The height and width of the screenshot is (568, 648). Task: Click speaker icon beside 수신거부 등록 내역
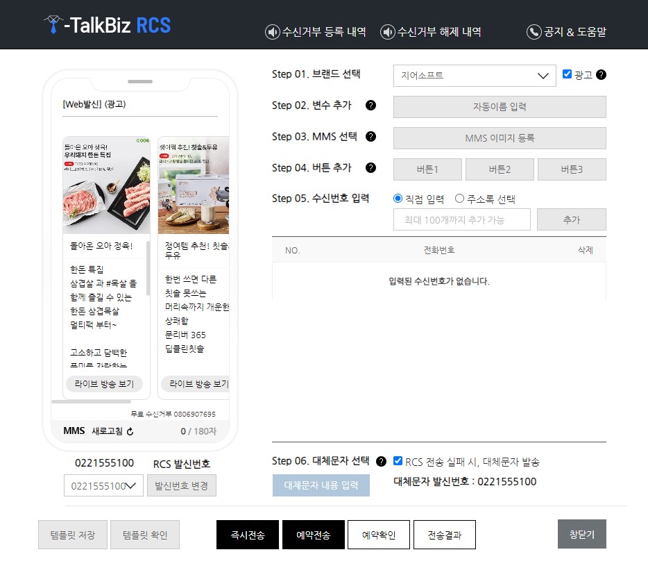pyautogui.click(x=273, y=32)
